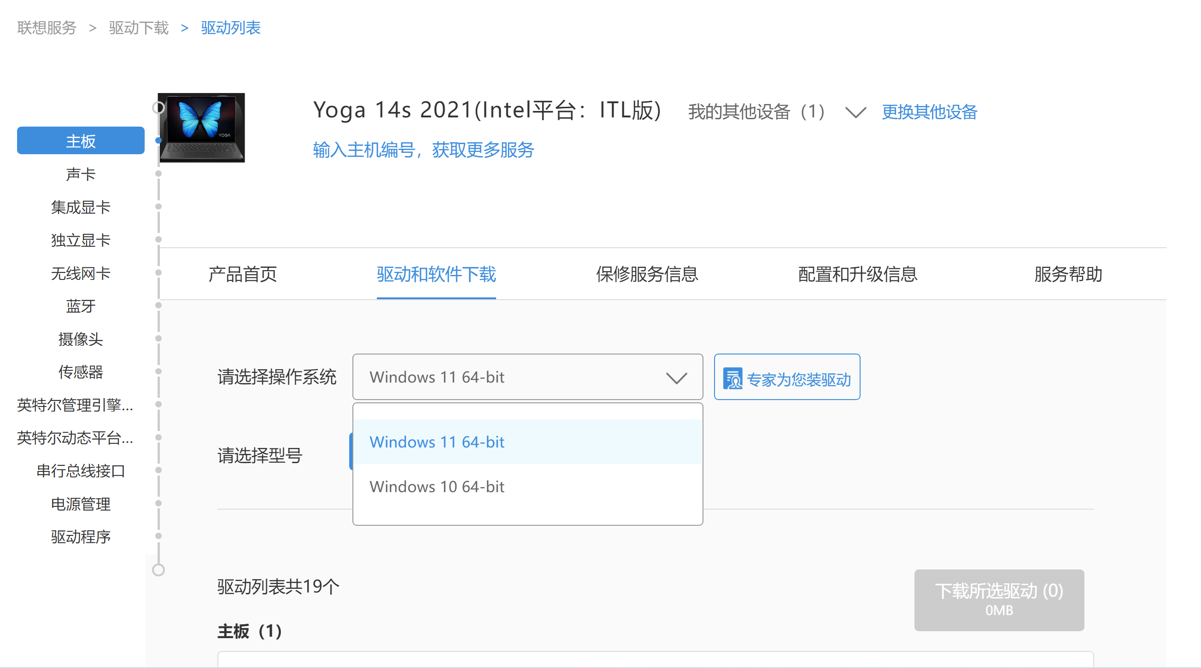Click timeline dot beside 蓝牙
Viewport: 1201px width, 668px height.
click(158, 306)
